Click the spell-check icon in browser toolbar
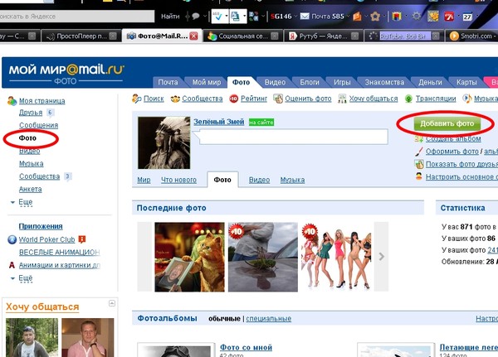Screen dimensions: 498x357 point(217,16)
